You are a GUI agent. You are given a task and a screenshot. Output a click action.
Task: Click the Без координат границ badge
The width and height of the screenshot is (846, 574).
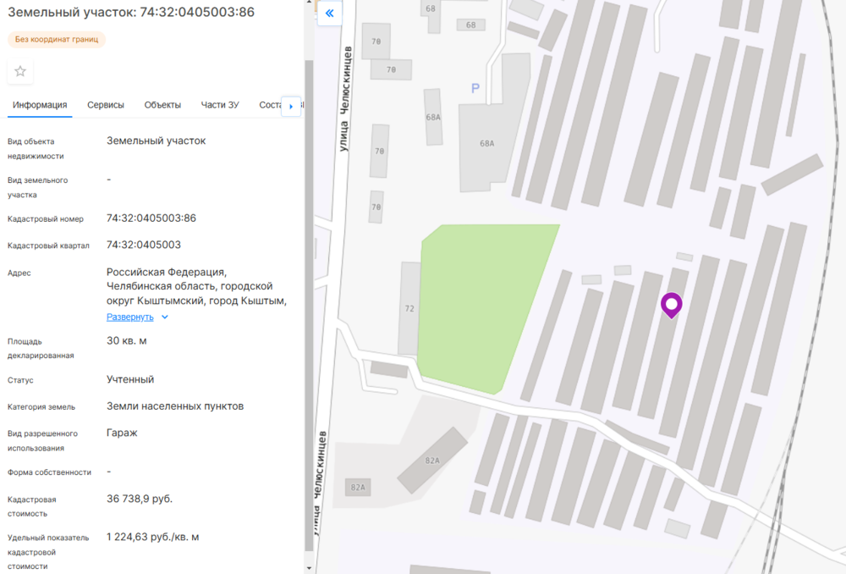57,39
